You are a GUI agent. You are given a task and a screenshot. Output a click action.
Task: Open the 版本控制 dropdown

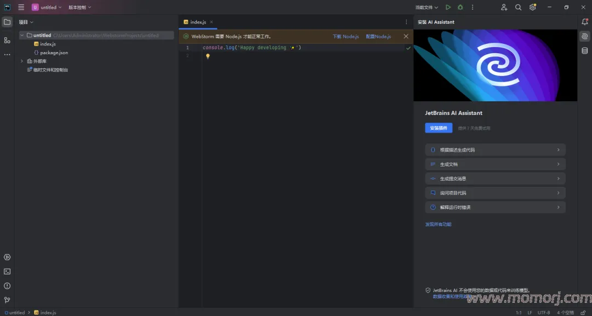click(x=79, y=7)
